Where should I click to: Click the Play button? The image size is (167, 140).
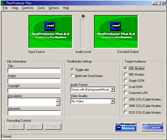click(x=53, y=127)
